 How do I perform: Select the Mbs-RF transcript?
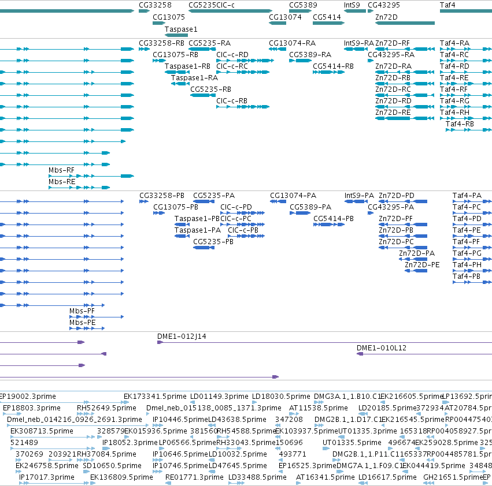tap(91, 176)
